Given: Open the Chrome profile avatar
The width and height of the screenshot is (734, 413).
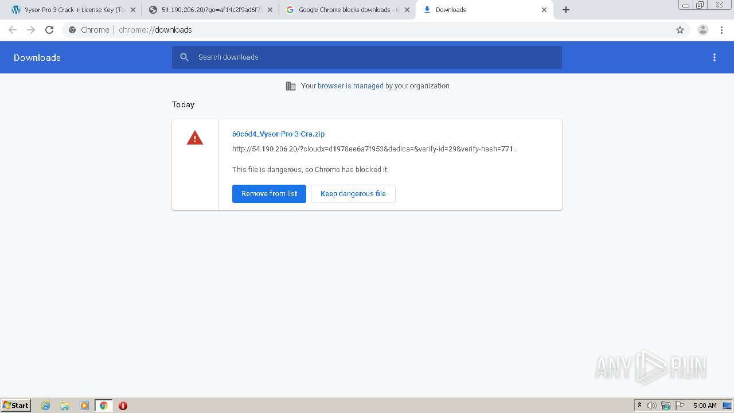Looking at the screenshot, I should click(x=703, y=30).
